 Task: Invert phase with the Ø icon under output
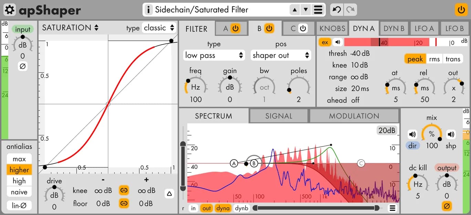pyautogui.click(x=447, y=206)
